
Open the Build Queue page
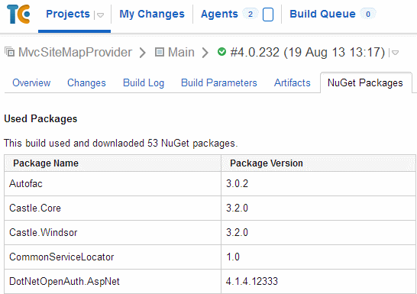point(322,14)
